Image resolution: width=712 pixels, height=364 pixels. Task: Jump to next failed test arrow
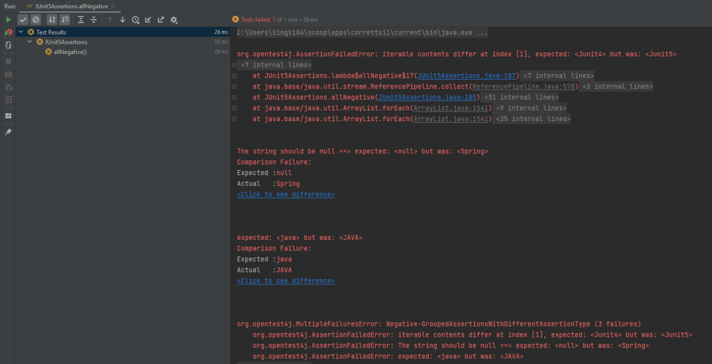(122, 20)
